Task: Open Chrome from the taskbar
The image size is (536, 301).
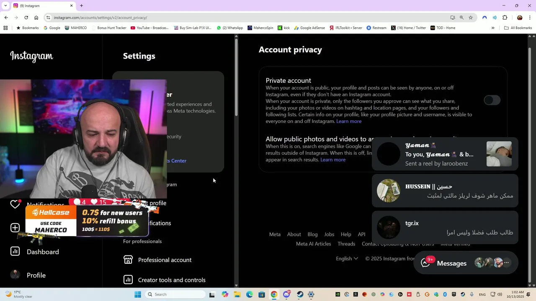Action: point(274,294)
